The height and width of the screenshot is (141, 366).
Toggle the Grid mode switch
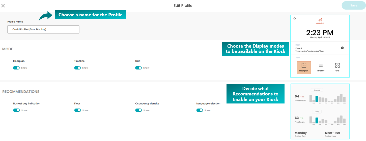(138, 68)
